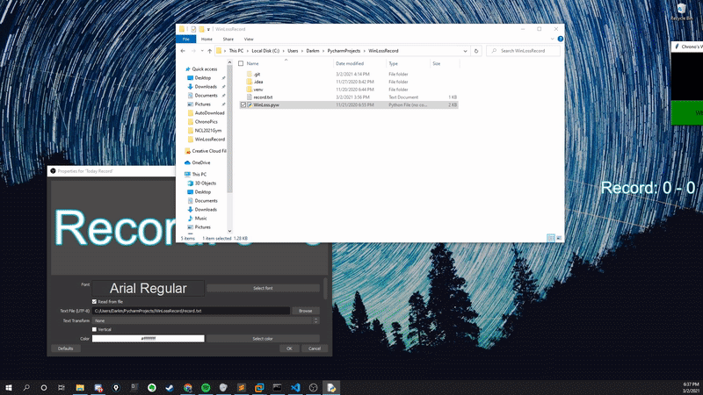Image resolution: width=703 pixels, height=395 pixels.
Task: Select the venv folder icon
Action: pos(250,90)
